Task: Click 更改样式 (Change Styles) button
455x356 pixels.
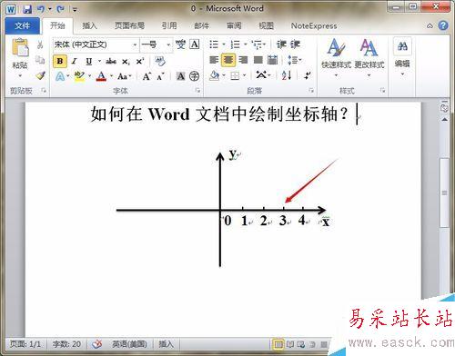Action: tap(369, 57)
